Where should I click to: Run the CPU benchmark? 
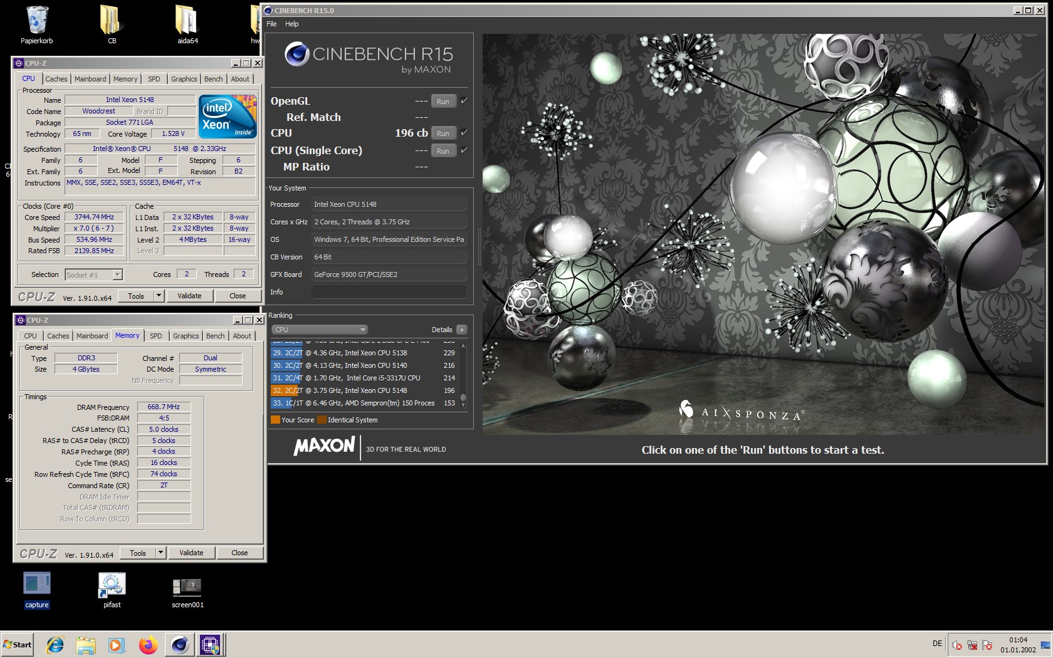[x=443, y=133]
